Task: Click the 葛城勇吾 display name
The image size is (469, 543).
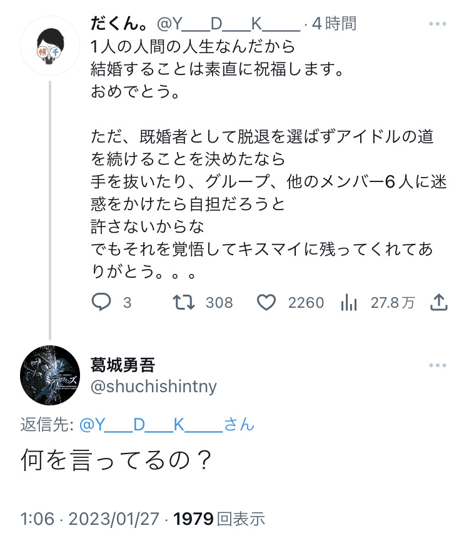Action: tap(123, 365)
